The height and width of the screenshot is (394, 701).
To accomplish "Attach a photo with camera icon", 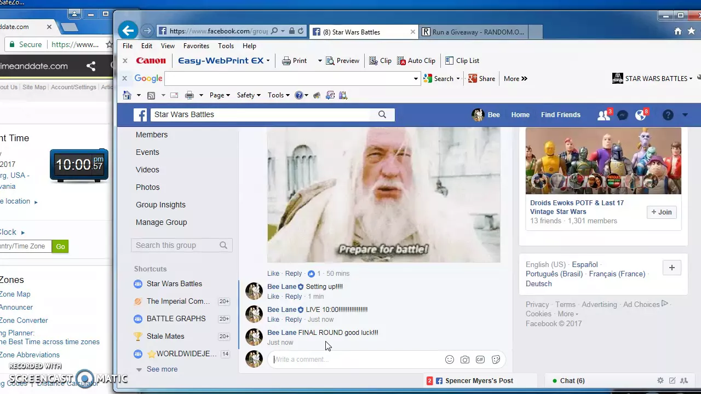I will [x=465, y=360].
